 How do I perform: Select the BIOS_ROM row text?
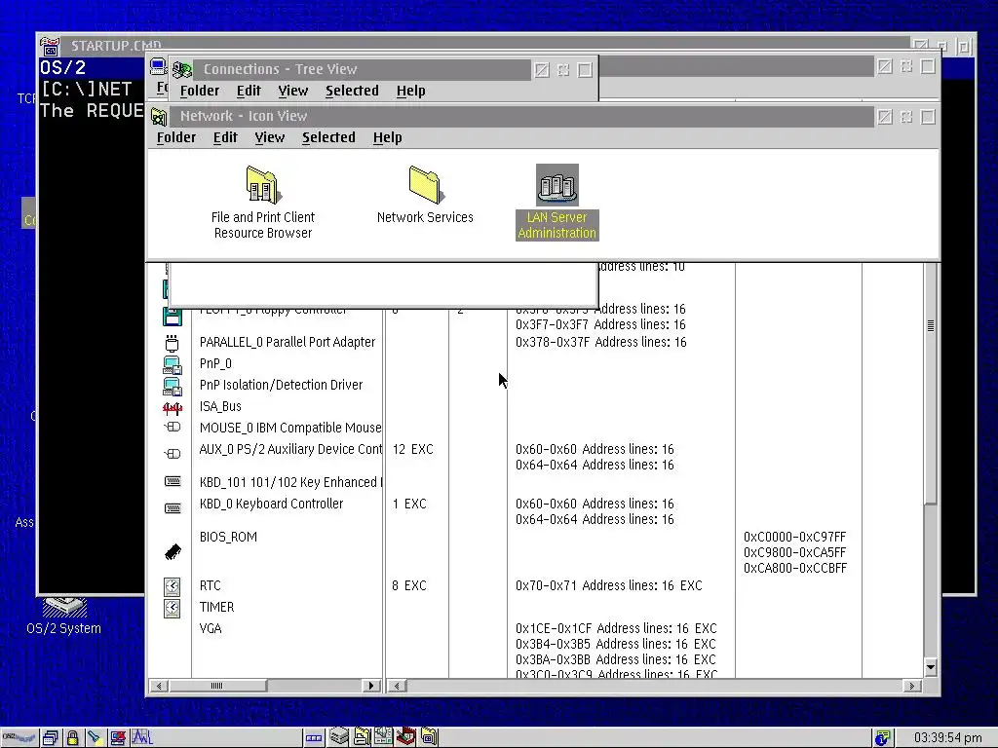click(228, 537)
